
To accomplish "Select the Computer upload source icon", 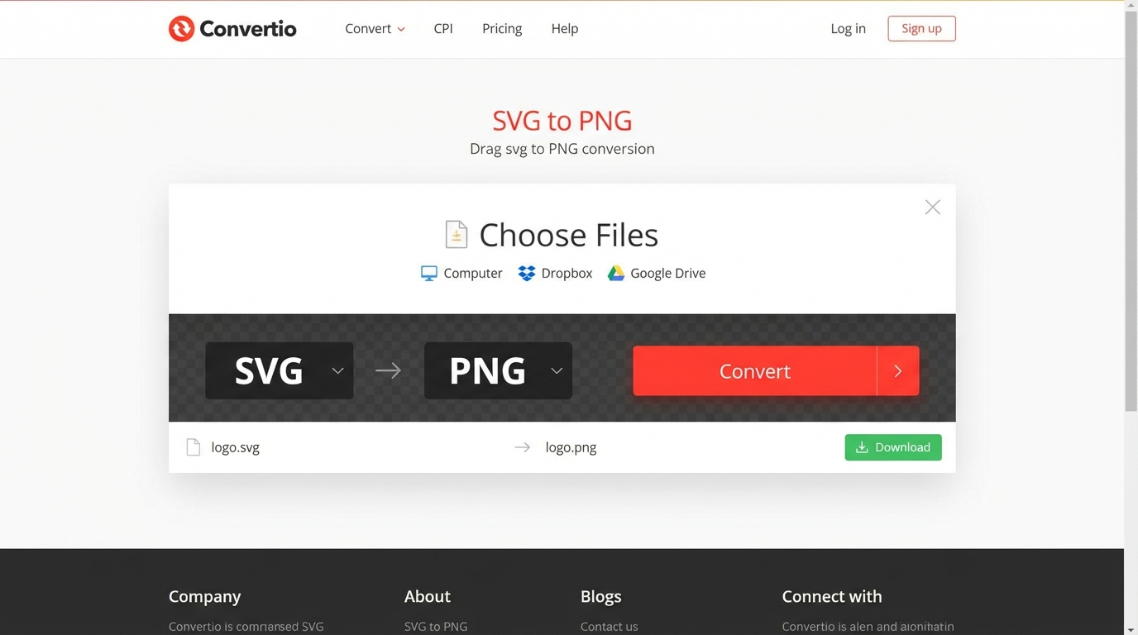I will click(x=428, y=273).
